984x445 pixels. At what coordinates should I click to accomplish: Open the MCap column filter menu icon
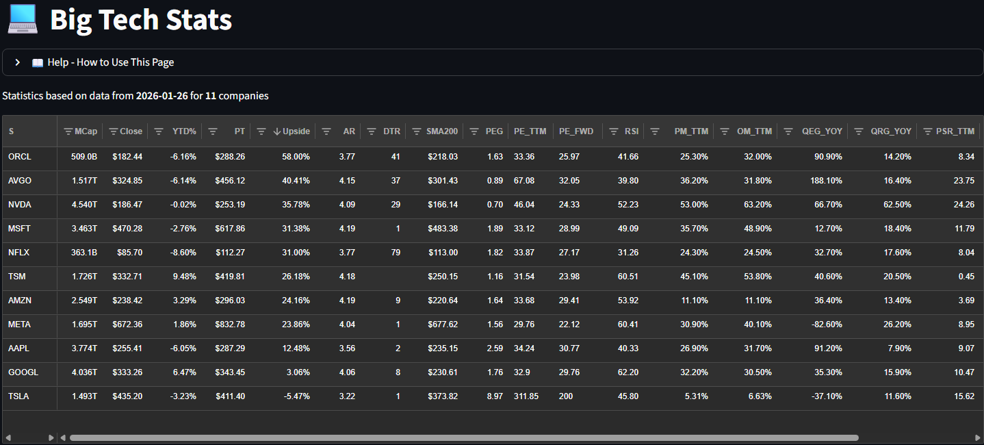click(68, 131)
